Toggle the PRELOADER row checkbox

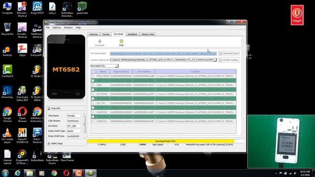[93, 76]
